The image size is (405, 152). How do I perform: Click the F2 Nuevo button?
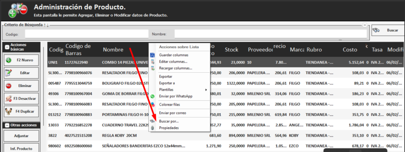point(21,60)
